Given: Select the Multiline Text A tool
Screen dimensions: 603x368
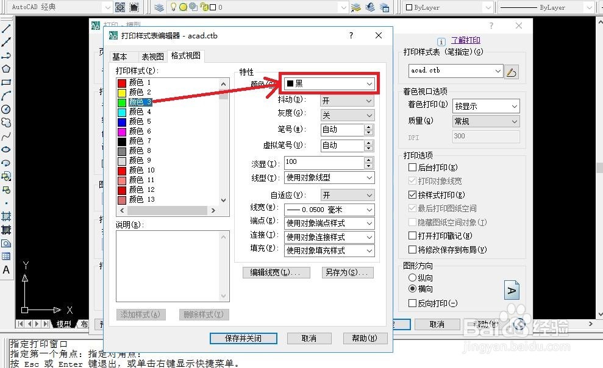Looking at the screenshot, I should pos(6,270).
